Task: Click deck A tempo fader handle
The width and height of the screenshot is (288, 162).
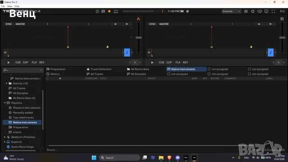Action: point(139,38)
